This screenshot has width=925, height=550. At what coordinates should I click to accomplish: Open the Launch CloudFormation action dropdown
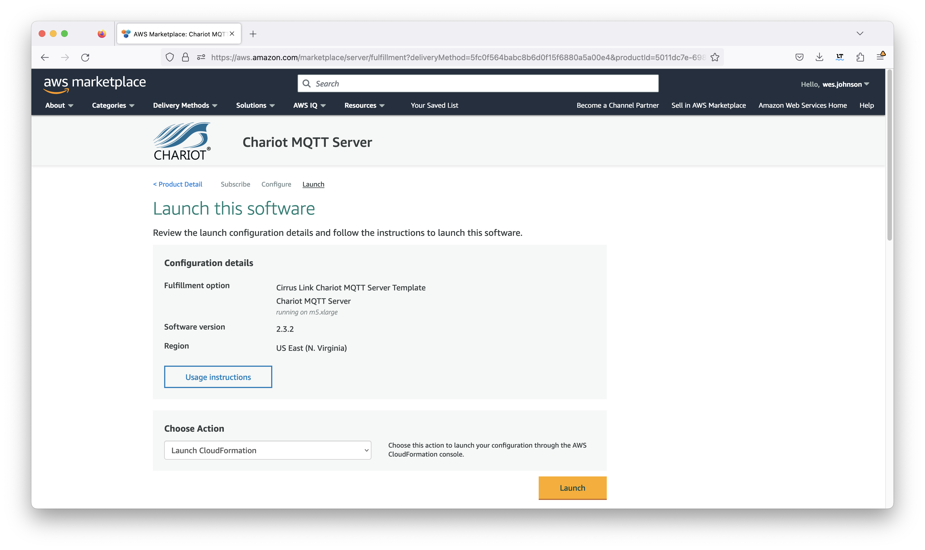click(x=268, y=450)
